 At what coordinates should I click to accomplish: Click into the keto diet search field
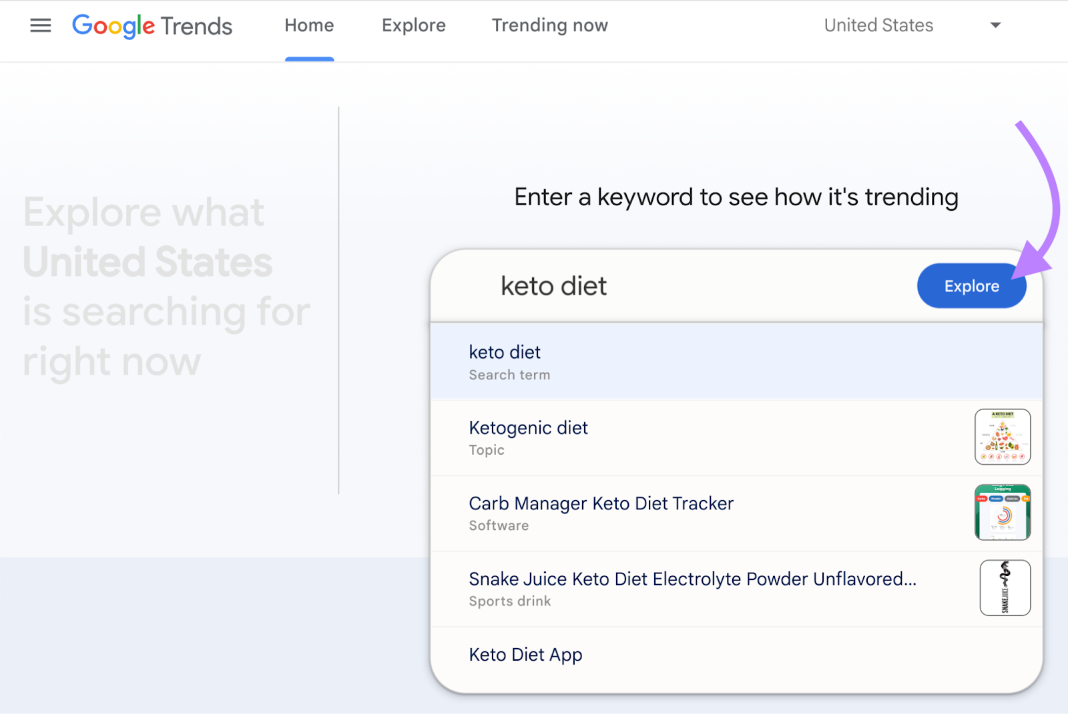[x=667, y=287]
